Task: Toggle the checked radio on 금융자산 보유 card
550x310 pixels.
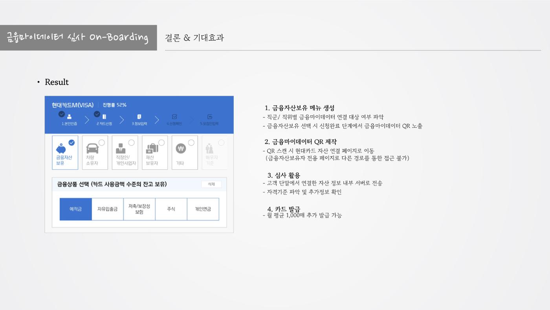Action: pos(71,142)
